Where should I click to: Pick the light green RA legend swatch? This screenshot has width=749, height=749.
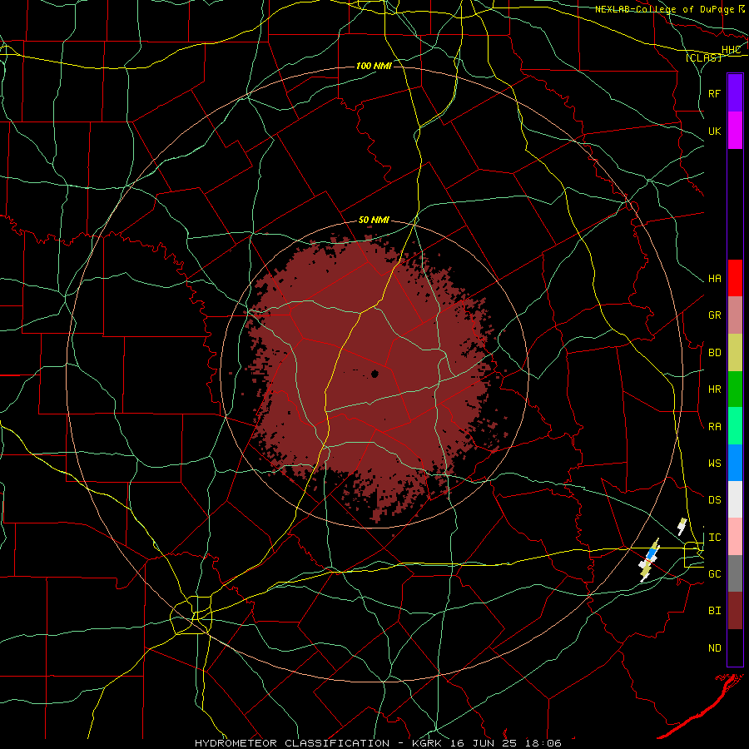coord(735,426)
